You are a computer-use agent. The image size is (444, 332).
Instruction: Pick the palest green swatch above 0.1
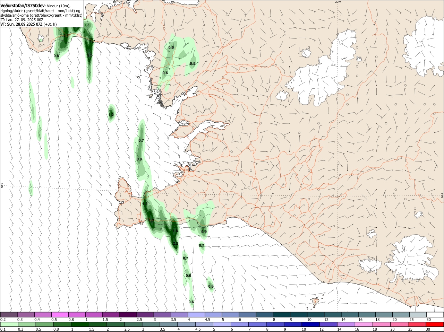[9, 324]
